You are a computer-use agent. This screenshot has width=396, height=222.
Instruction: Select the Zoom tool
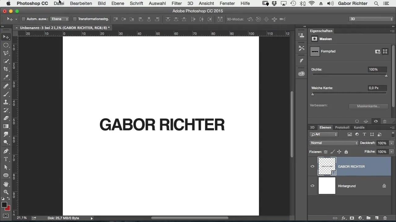(6, 192)
